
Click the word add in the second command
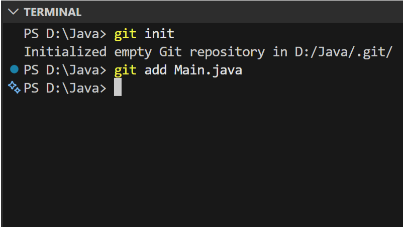[155, 70]
